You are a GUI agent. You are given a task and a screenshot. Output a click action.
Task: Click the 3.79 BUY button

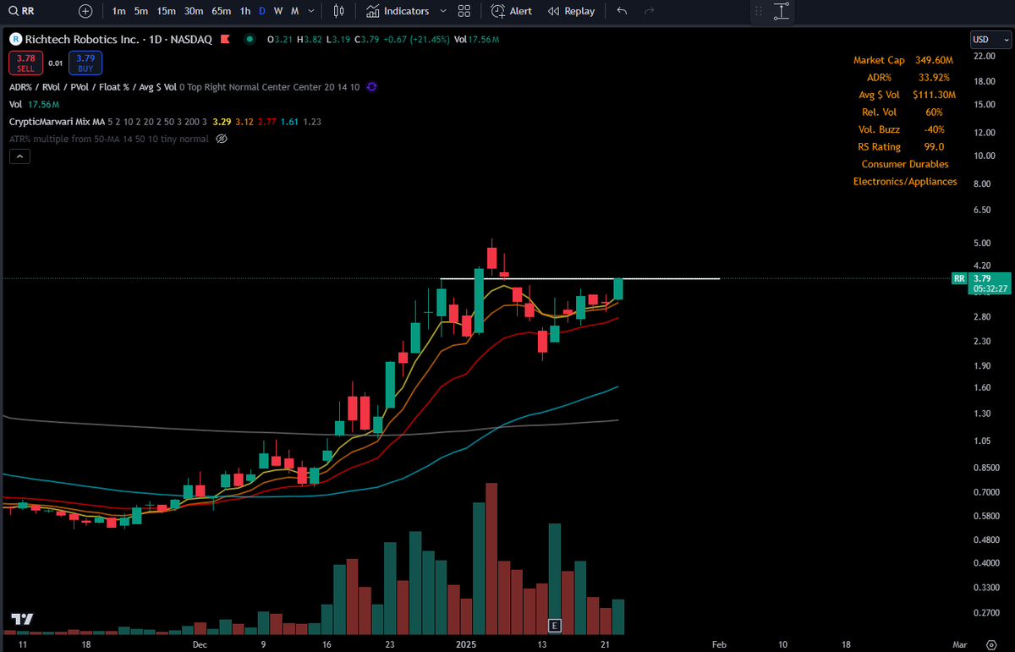pyautogui.click(x=85, y=63)
